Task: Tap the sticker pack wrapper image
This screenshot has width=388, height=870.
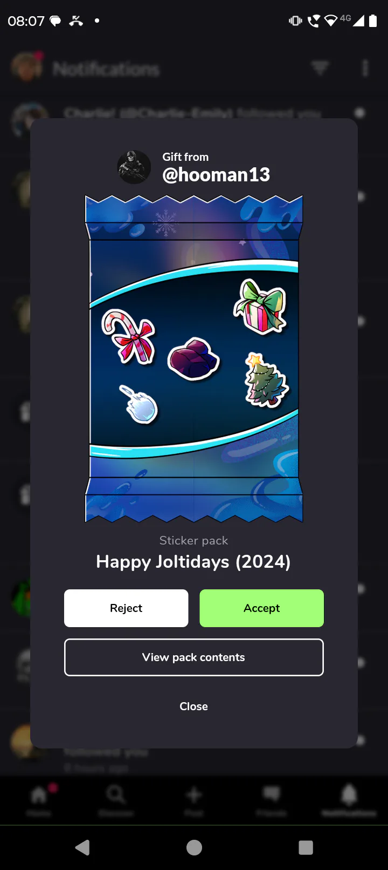Action: click(194, 359)
